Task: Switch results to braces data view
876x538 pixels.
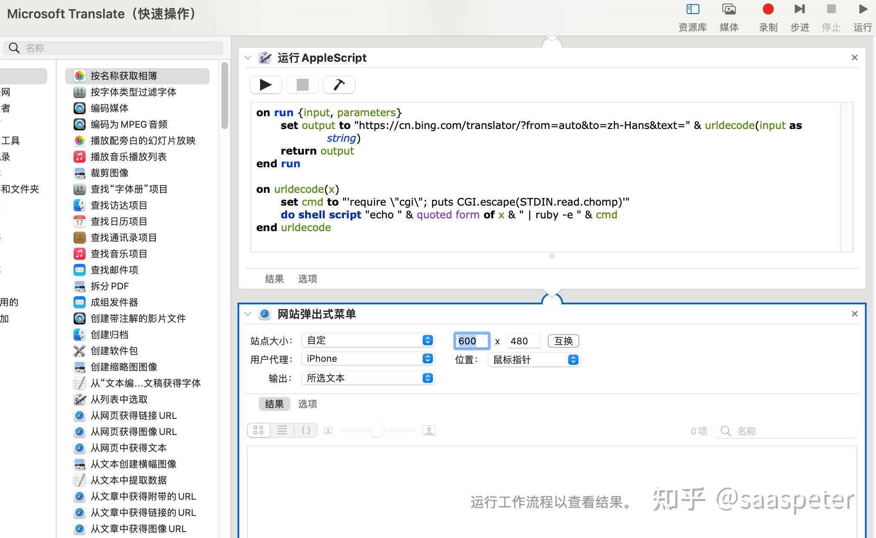Action: coord(306,430)
